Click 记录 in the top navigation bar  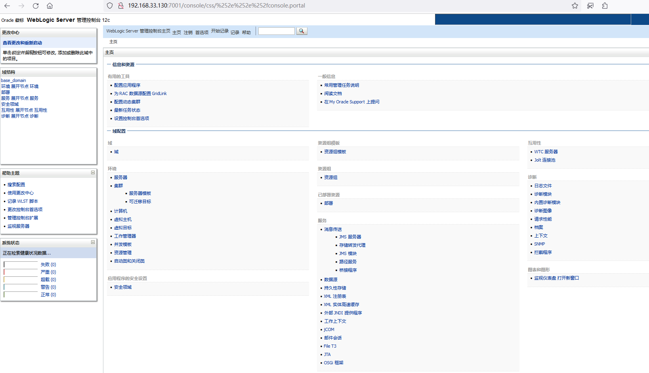[235, 32]
